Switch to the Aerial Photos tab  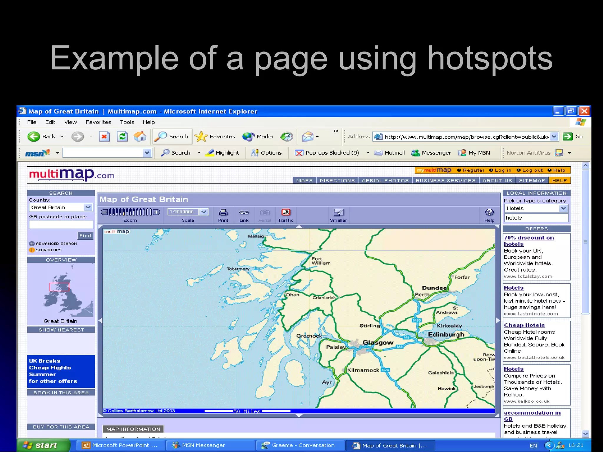click(x=385, y=180)
